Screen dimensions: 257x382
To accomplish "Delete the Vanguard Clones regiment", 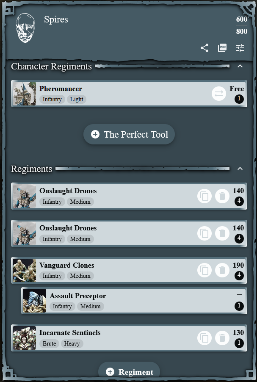I will pos(222,271).
